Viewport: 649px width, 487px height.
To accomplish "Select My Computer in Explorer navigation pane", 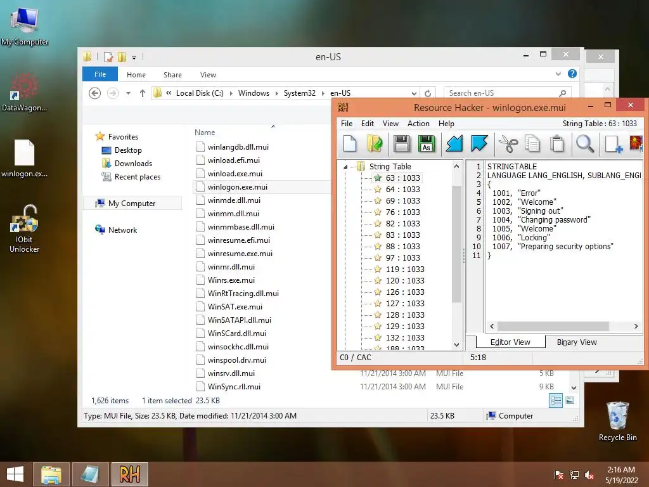I will coord(132,204).
